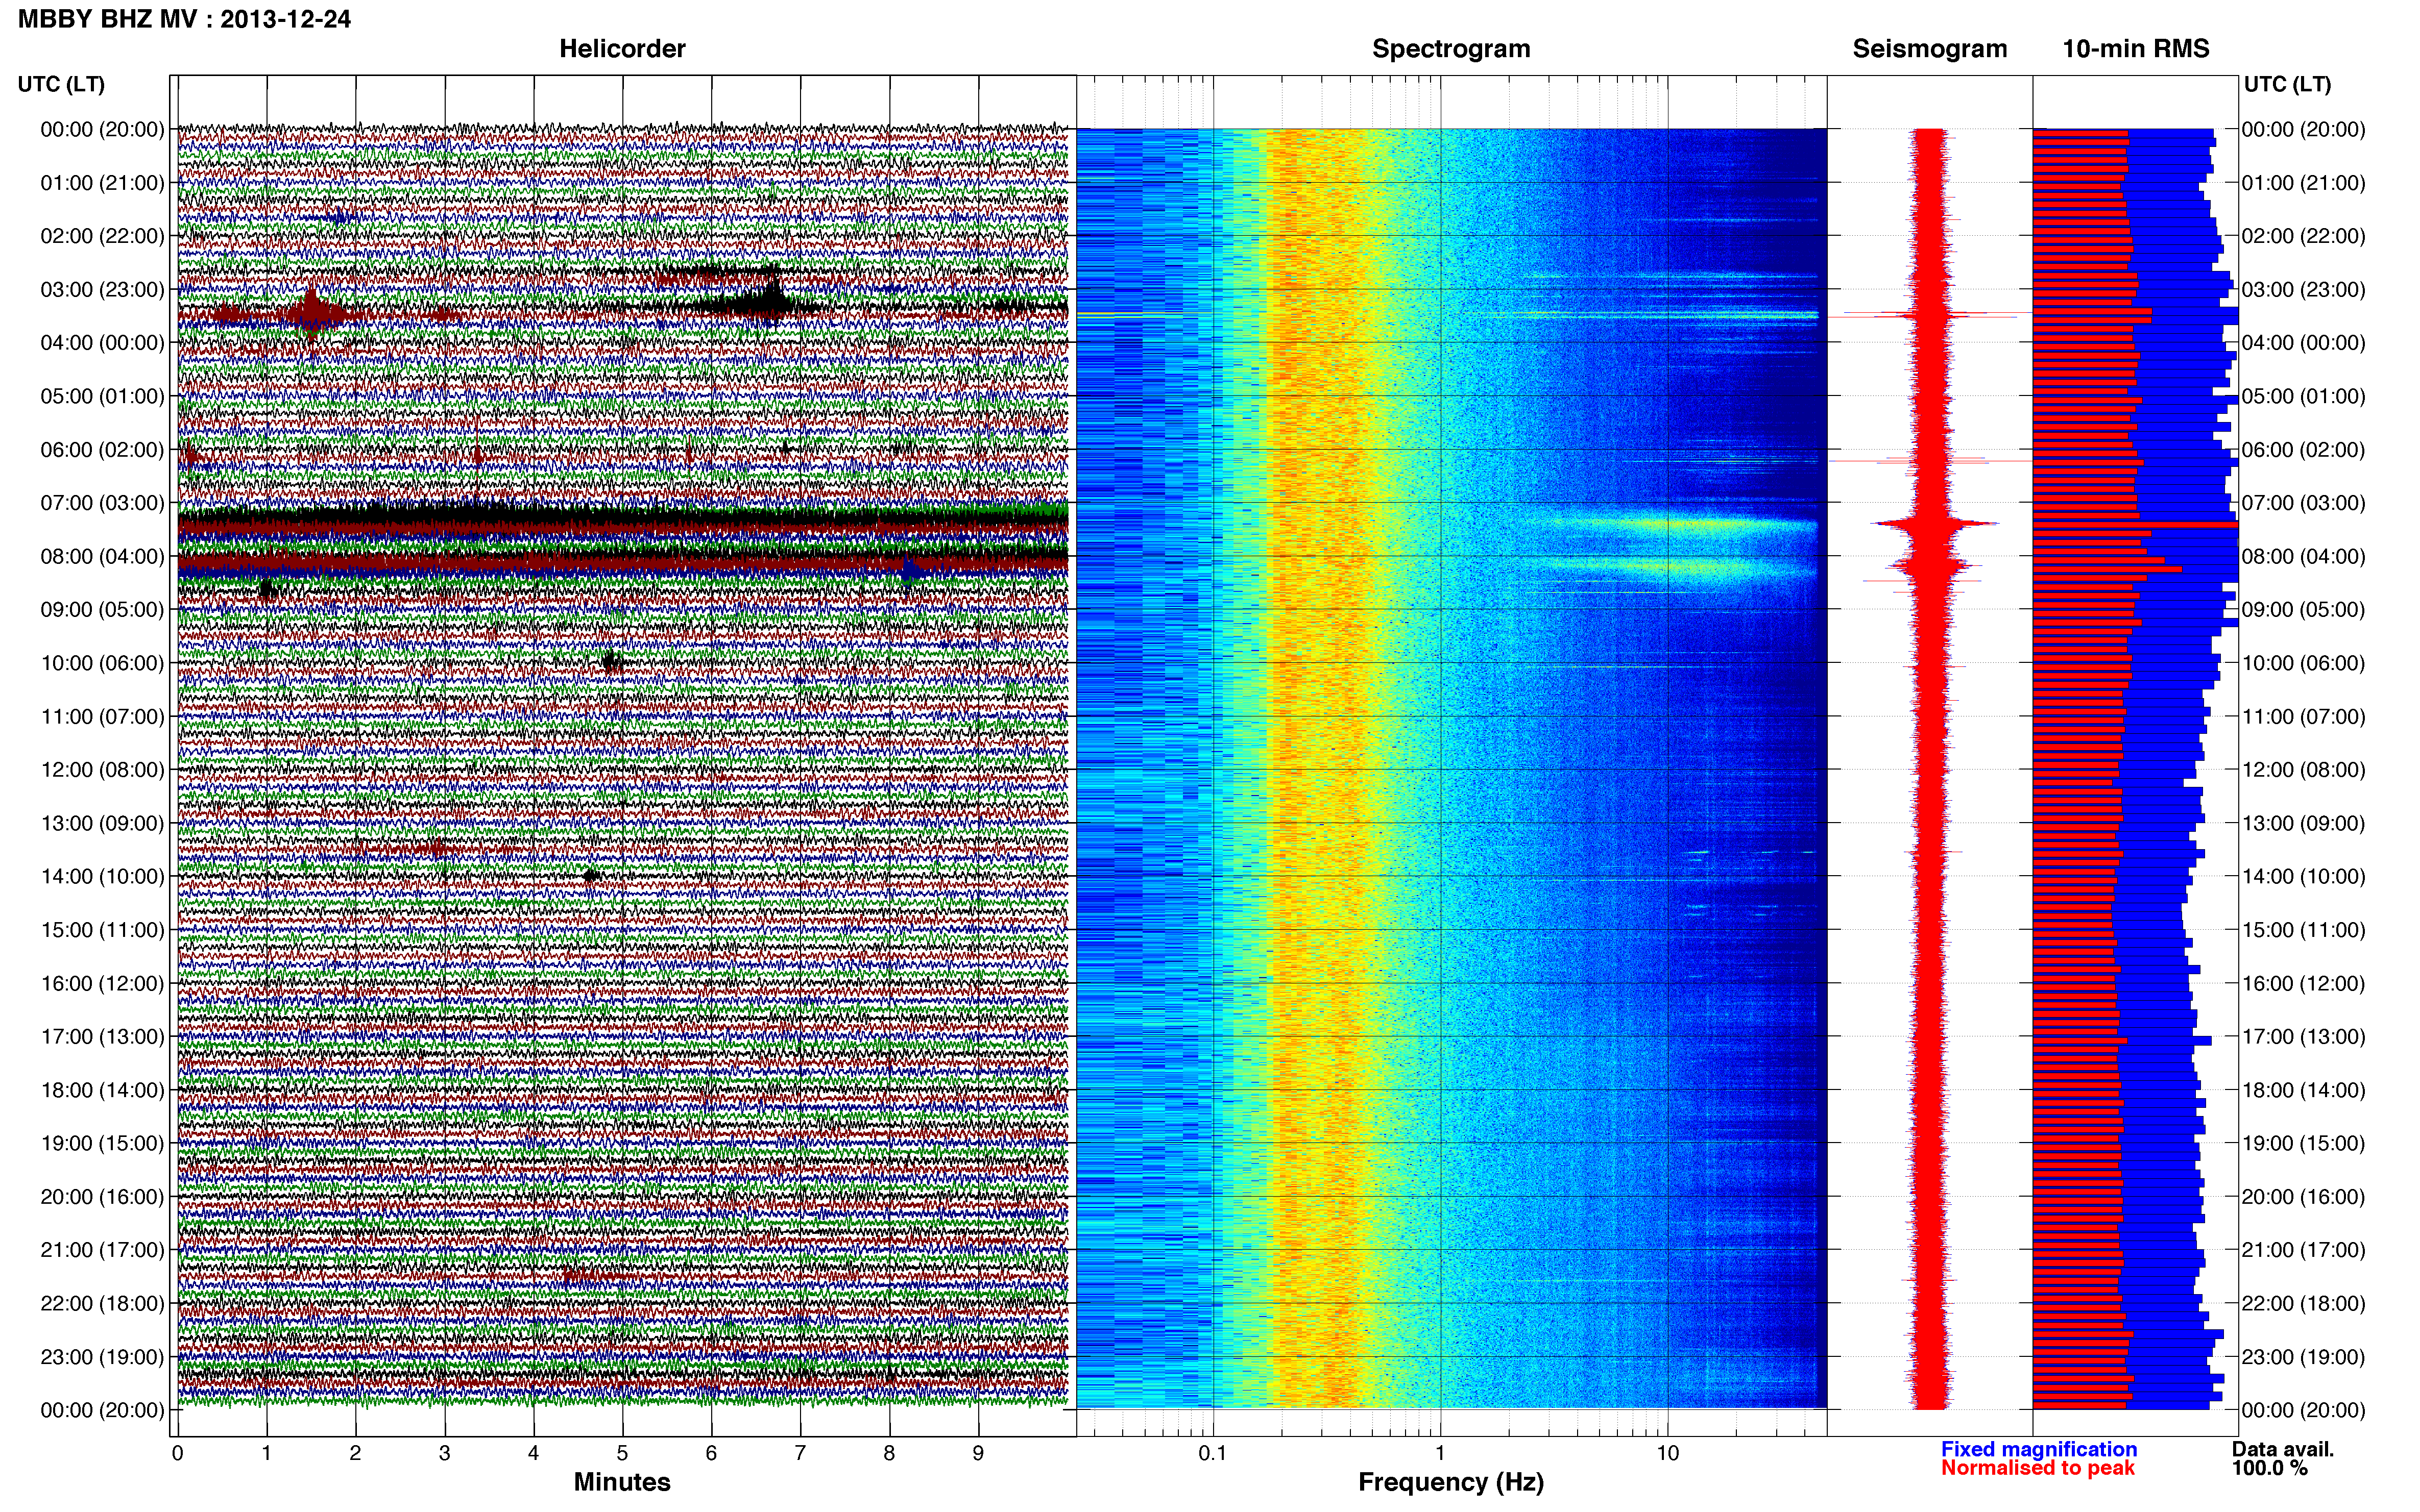The image size is (2420, 1512).
Task: Click the right '01:00 (21:00)' time label
Action: pos(2303,183)
